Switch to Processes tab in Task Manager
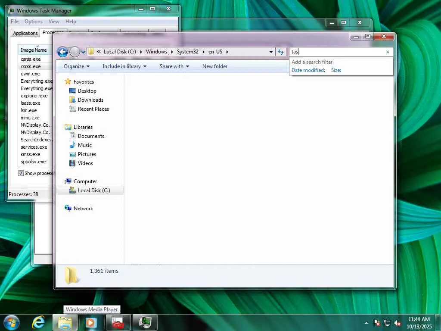Viewport: 441px width, 331px height. pyautogui.click(x=47, y=32)
